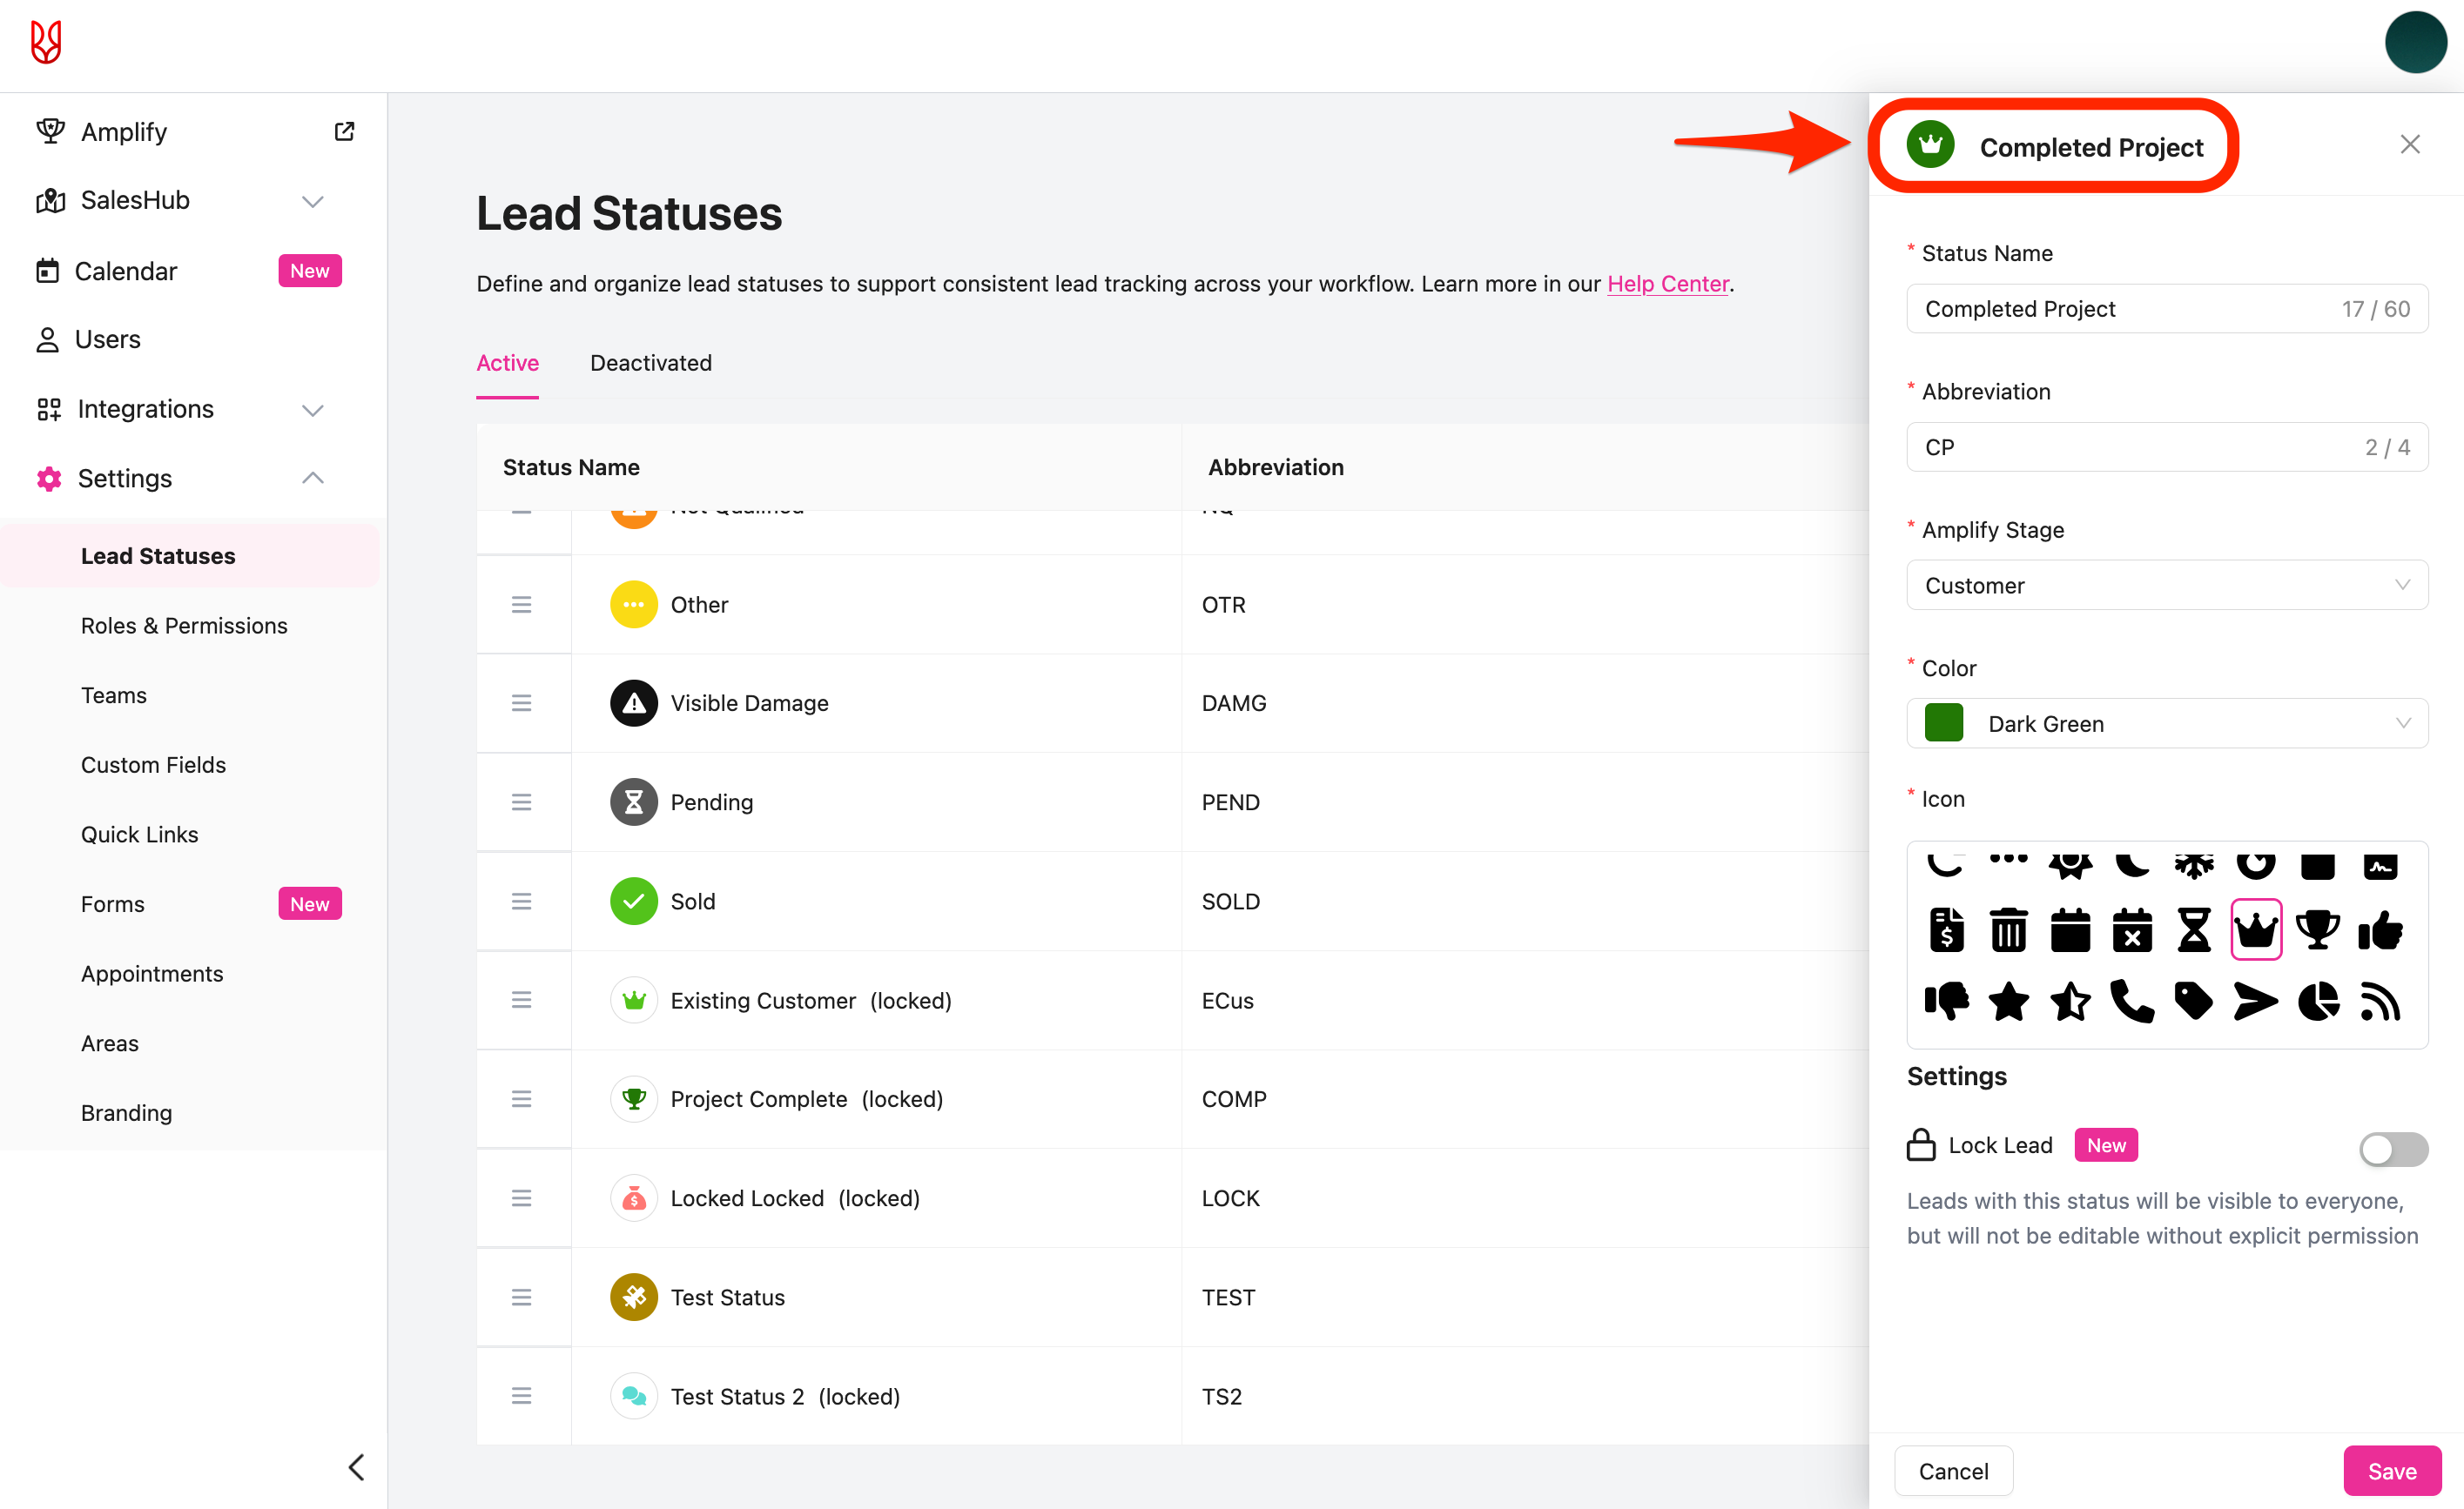Screen dimensions: 2464x1509
Task: Open the Dark Green color dropdown
Action: (2167, 722)
